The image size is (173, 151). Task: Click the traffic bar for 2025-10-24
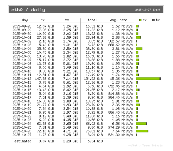click(141, 123)
